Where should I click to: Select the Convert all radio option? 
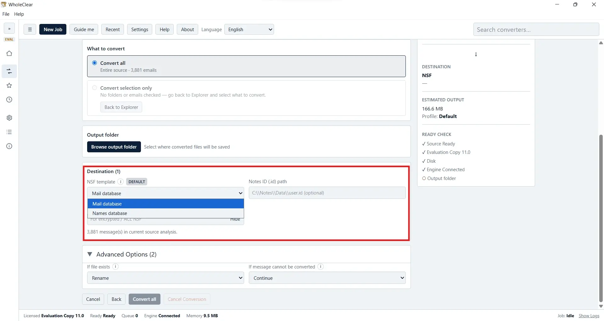click(94, 63)
